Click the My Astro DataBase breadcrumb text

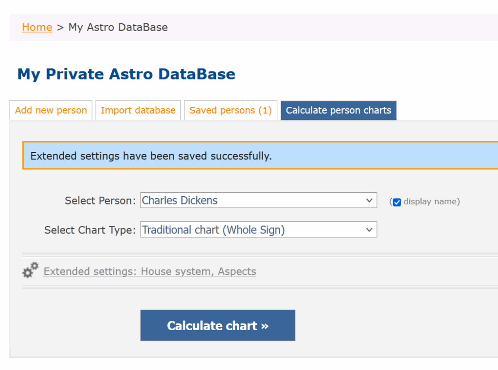click(x=118, y=27)
